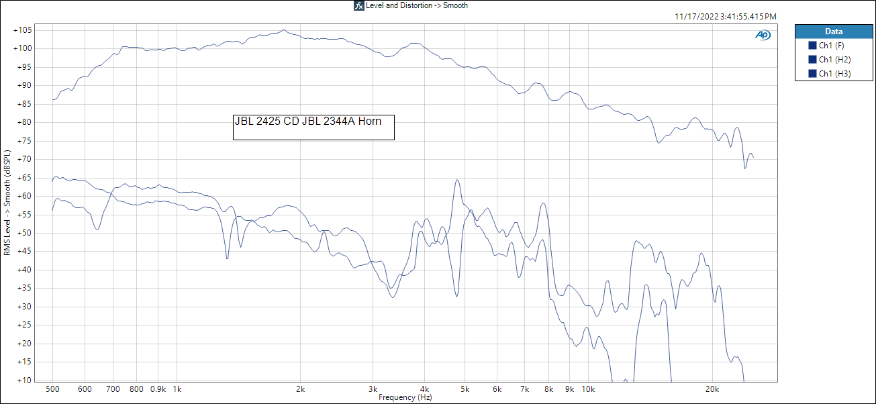The image size is (876, 404).
Task: Click the graph title Level and Distortion -> Smooth
Action: tap(416, 5)
